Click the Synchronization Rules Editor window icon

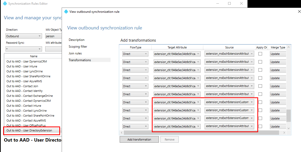pyautogui.click(x=5, y=3)
